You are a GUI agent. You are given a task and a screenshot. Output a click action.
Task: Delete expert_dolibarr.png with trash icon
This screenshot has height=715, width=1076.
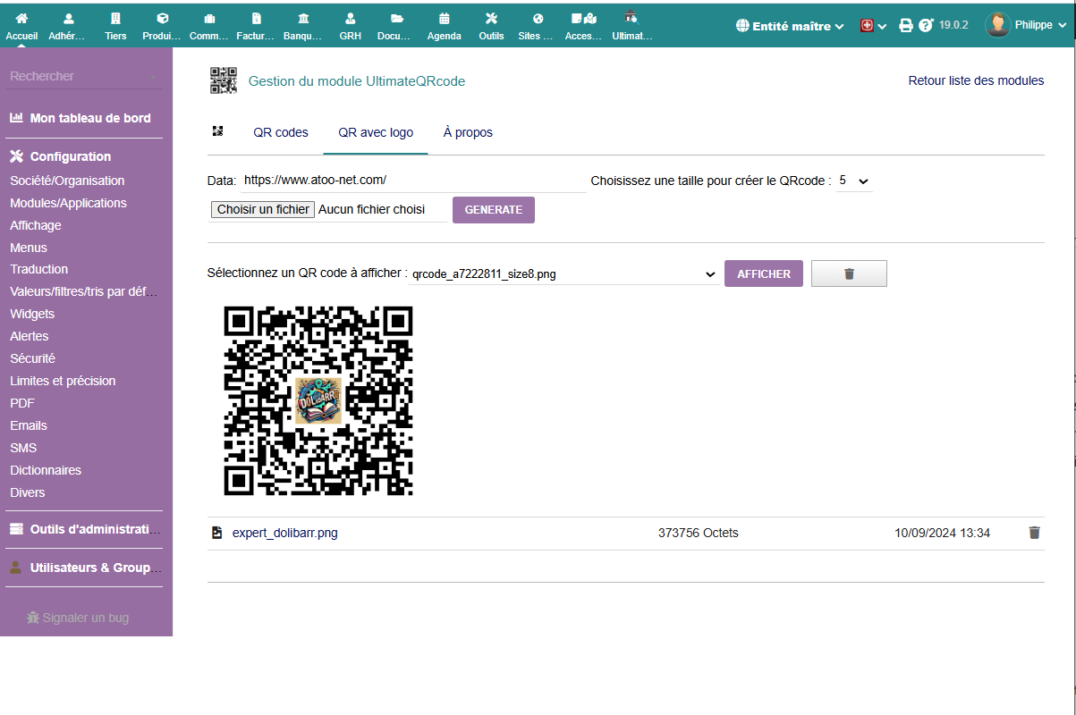(1035, 533)
